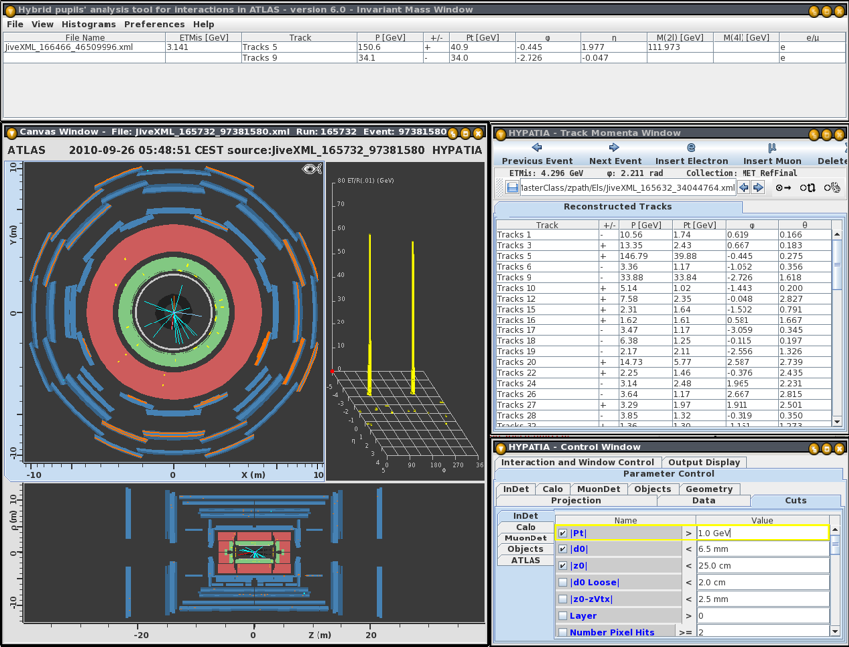Select the Calo side tab under Cuts
The height and width of the screenshot is (647, 849).
point(525,527)
